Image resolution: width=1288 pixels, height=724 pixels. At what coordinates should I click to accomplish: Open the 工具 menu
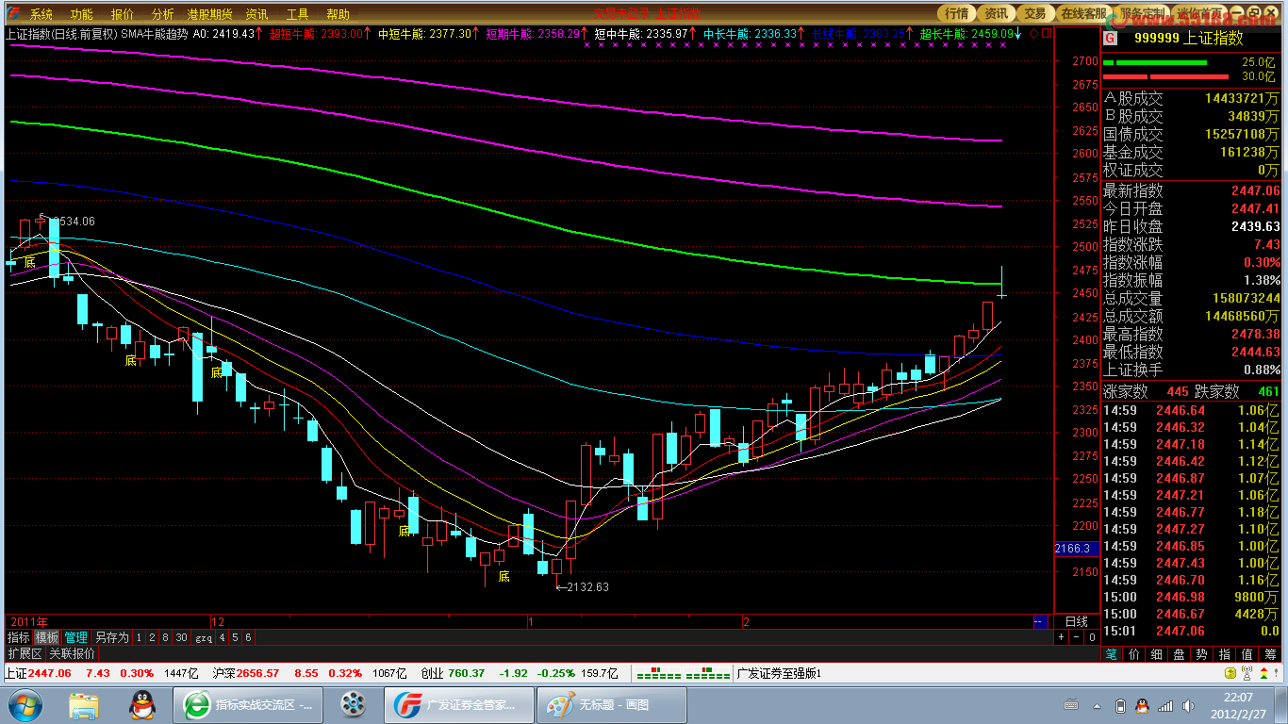[x=297, y=14]
